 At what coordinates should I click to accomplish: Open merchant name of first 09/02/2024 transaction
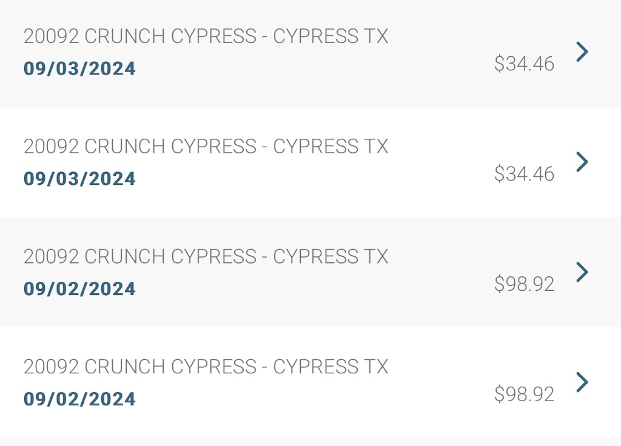206,256
